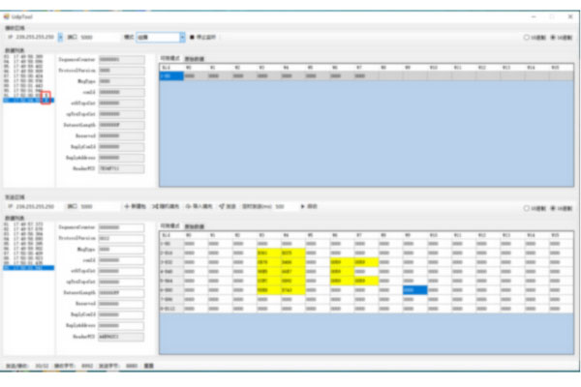Select the first row in send data list

coord(28,224)
